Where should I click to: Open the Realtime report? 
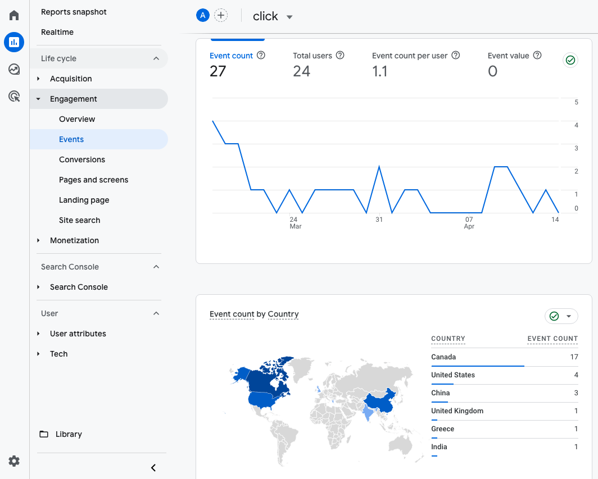[x=57, y=32]
